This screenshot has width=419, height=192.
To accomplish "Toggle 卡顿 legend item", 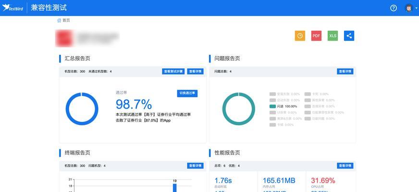I will pos(282,125).
